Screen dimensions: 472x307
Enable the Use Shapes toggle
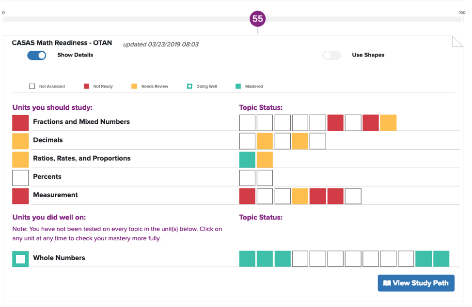(x=331, y=55)
